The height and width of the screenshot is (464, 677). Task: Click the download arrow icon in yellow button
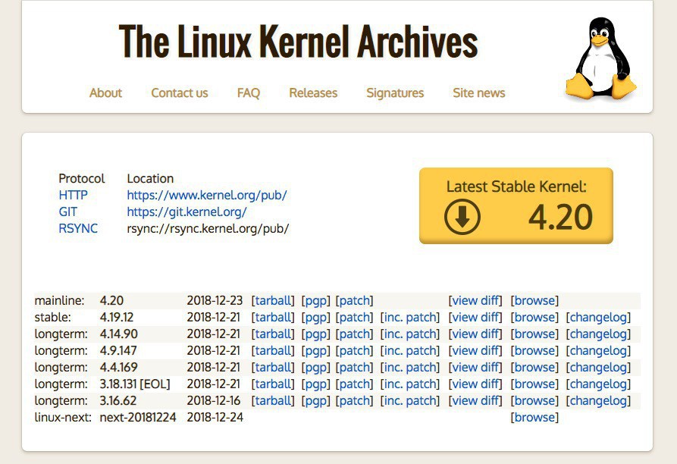462,217
